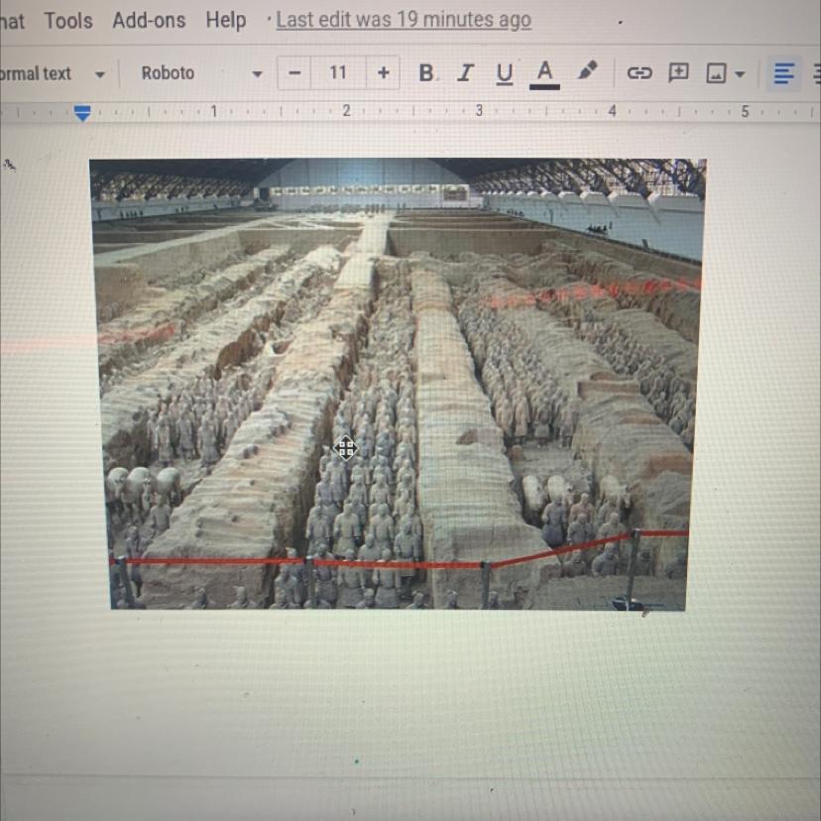Screen dimensions: 821x821
Task: Expand the insert image dropdown arrow
Action: [x=740, y=74]
